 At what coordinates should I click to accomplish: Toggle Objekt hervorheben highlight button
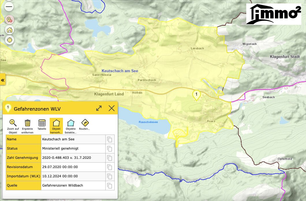point(56,126)
